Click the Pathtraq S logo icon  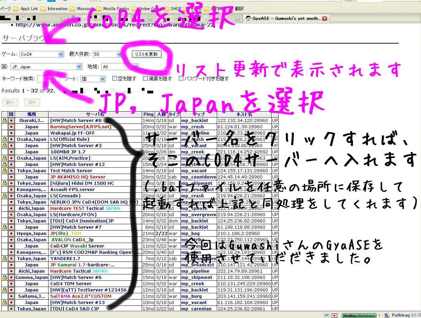coord(386,315)
